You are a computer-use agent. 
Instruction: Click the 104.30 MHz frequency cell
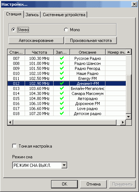pos(39,93)
